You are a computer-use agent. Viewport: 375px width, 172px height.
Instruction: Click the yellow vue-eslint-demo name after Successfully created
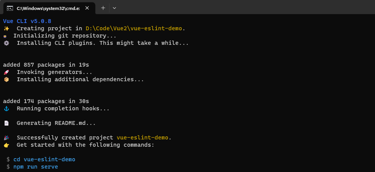[142, 138]
